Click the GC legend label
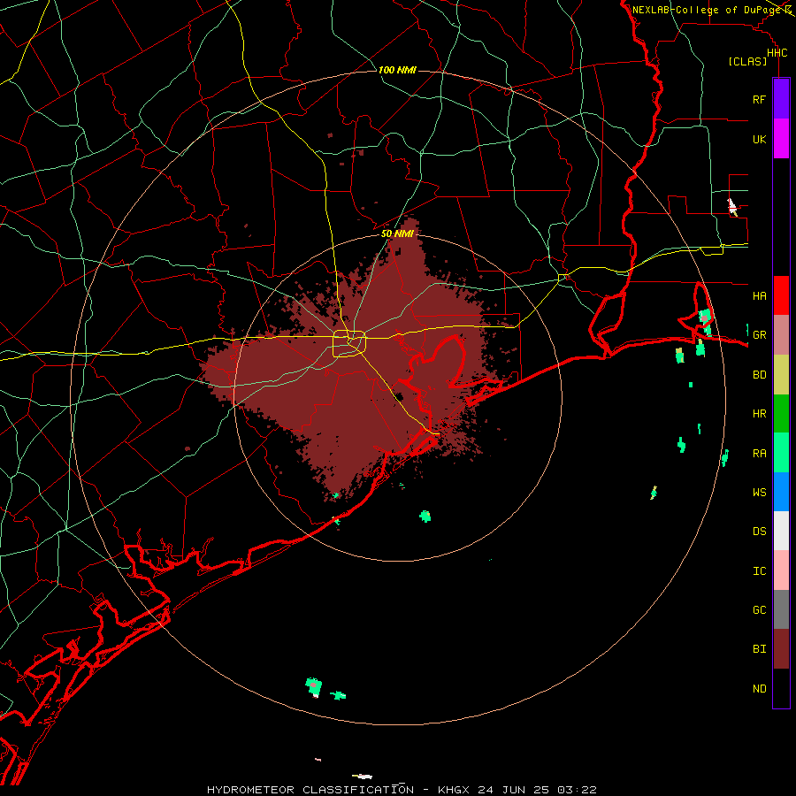Image resolution: width=796 pixels, height=796 pixels. click(x=759, y=609)
